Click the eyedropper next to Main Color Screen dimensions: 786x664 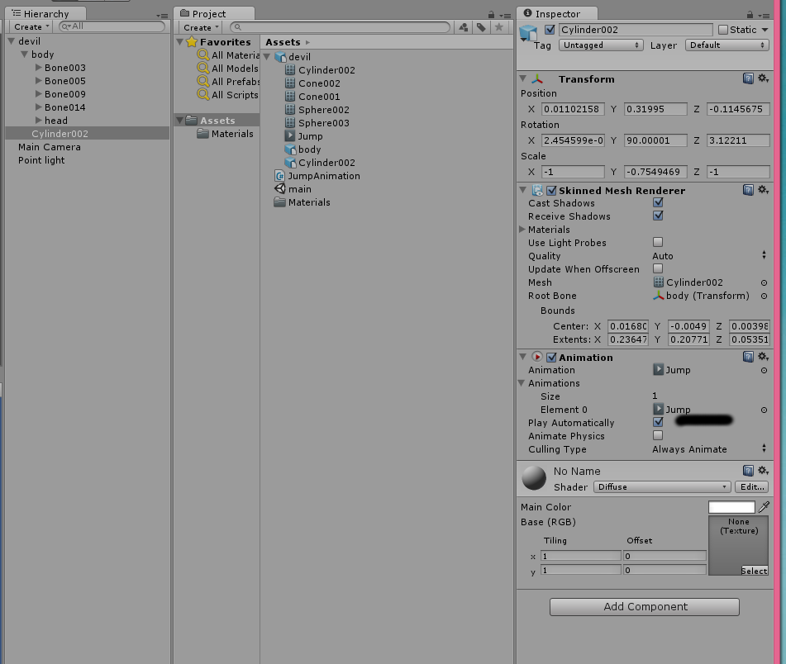pyautogui.click(x=764, y=506)
